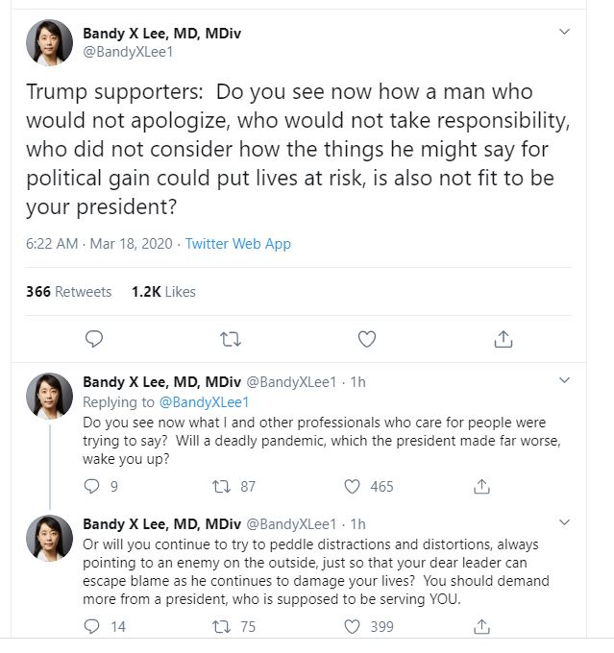This screenshot has width=614, height=653.
Task: Expand options chevron on the second reply
Action: coord(565,524)
